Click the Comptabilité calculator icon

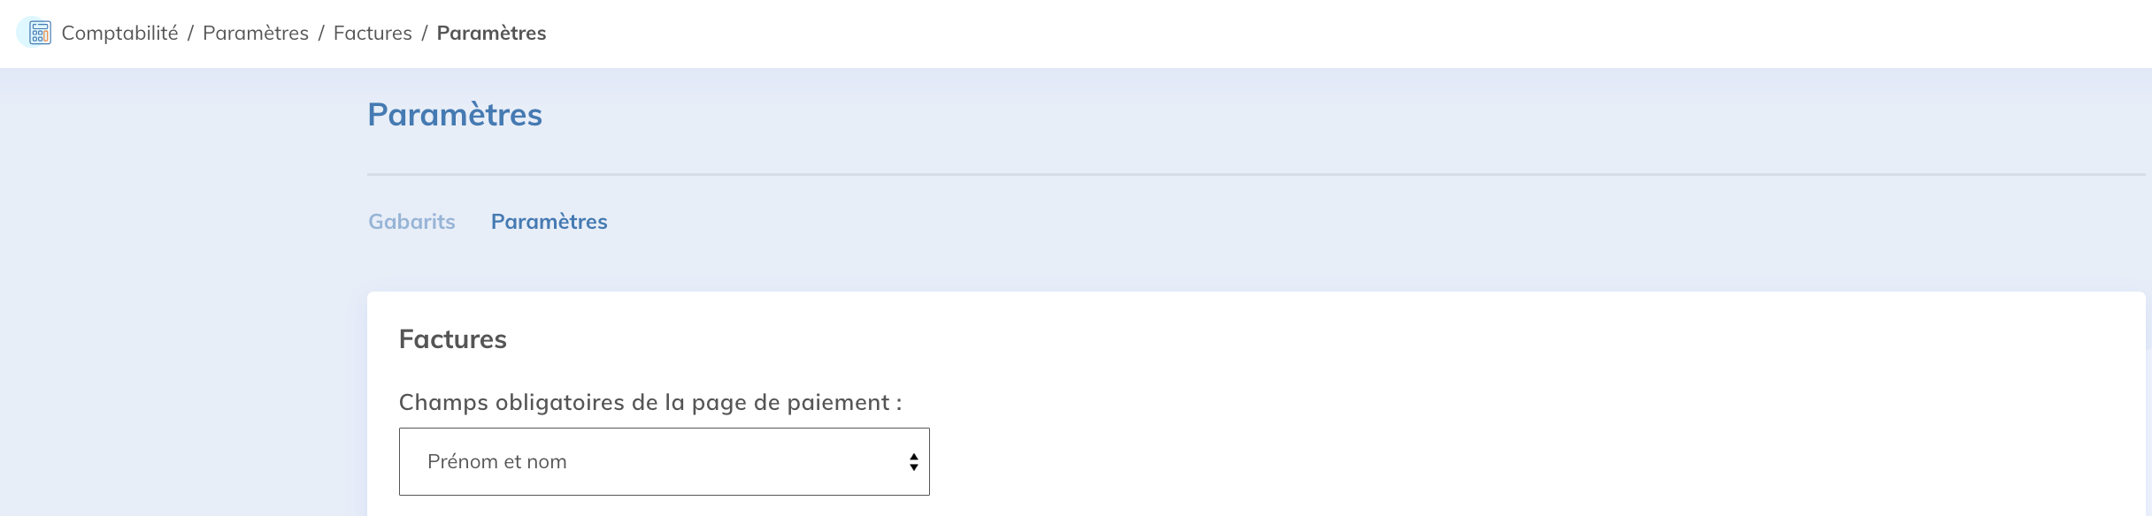39,33
